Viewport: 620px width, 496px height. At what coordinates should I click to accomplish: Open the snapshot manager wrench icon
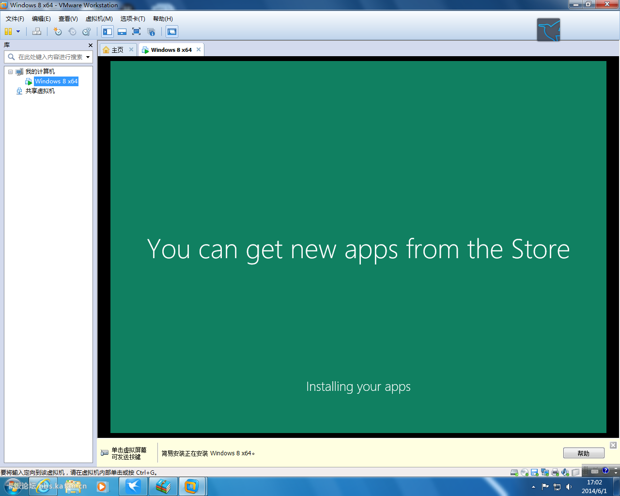87,31
